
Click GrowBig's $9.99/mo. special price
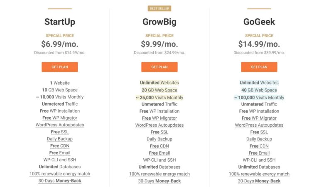159,44
